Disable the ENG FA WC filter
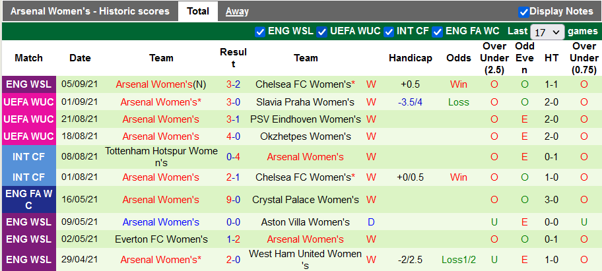The height and width of the screenshot is (271, 602). pos(438,31)
